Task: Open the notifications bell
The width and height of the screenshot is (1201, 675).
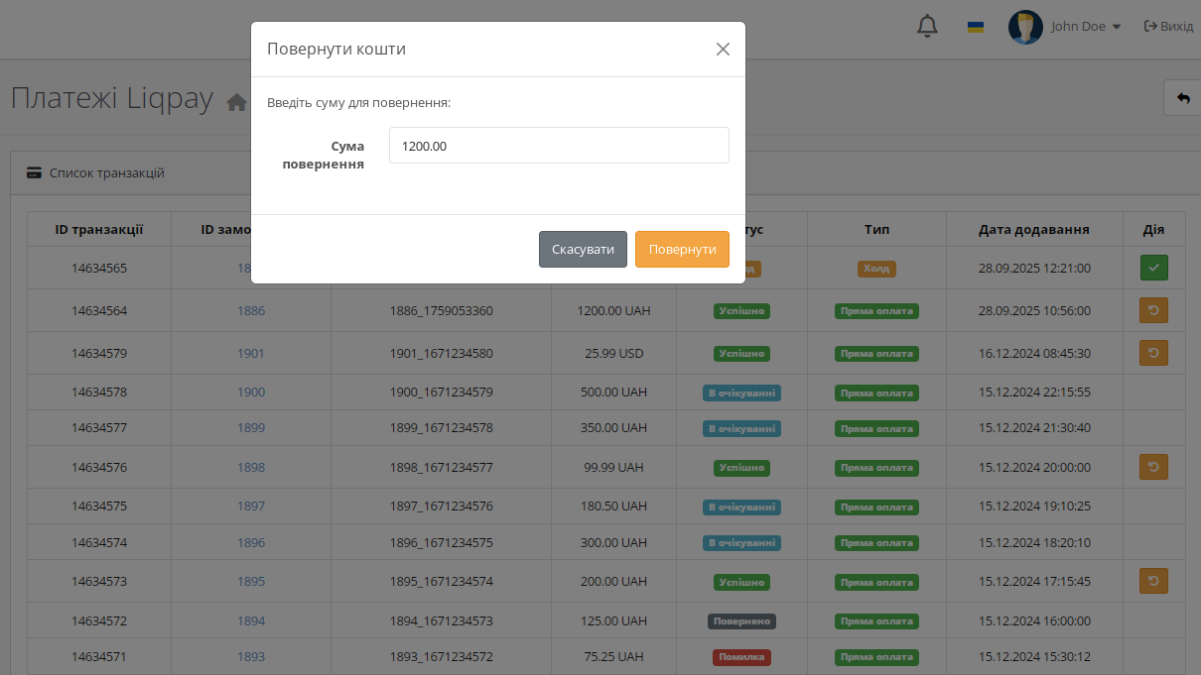Action: tap(927, 27)
